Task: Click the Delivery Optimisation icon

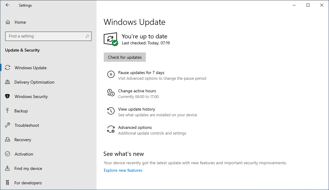Action: [x=8, y=82]
